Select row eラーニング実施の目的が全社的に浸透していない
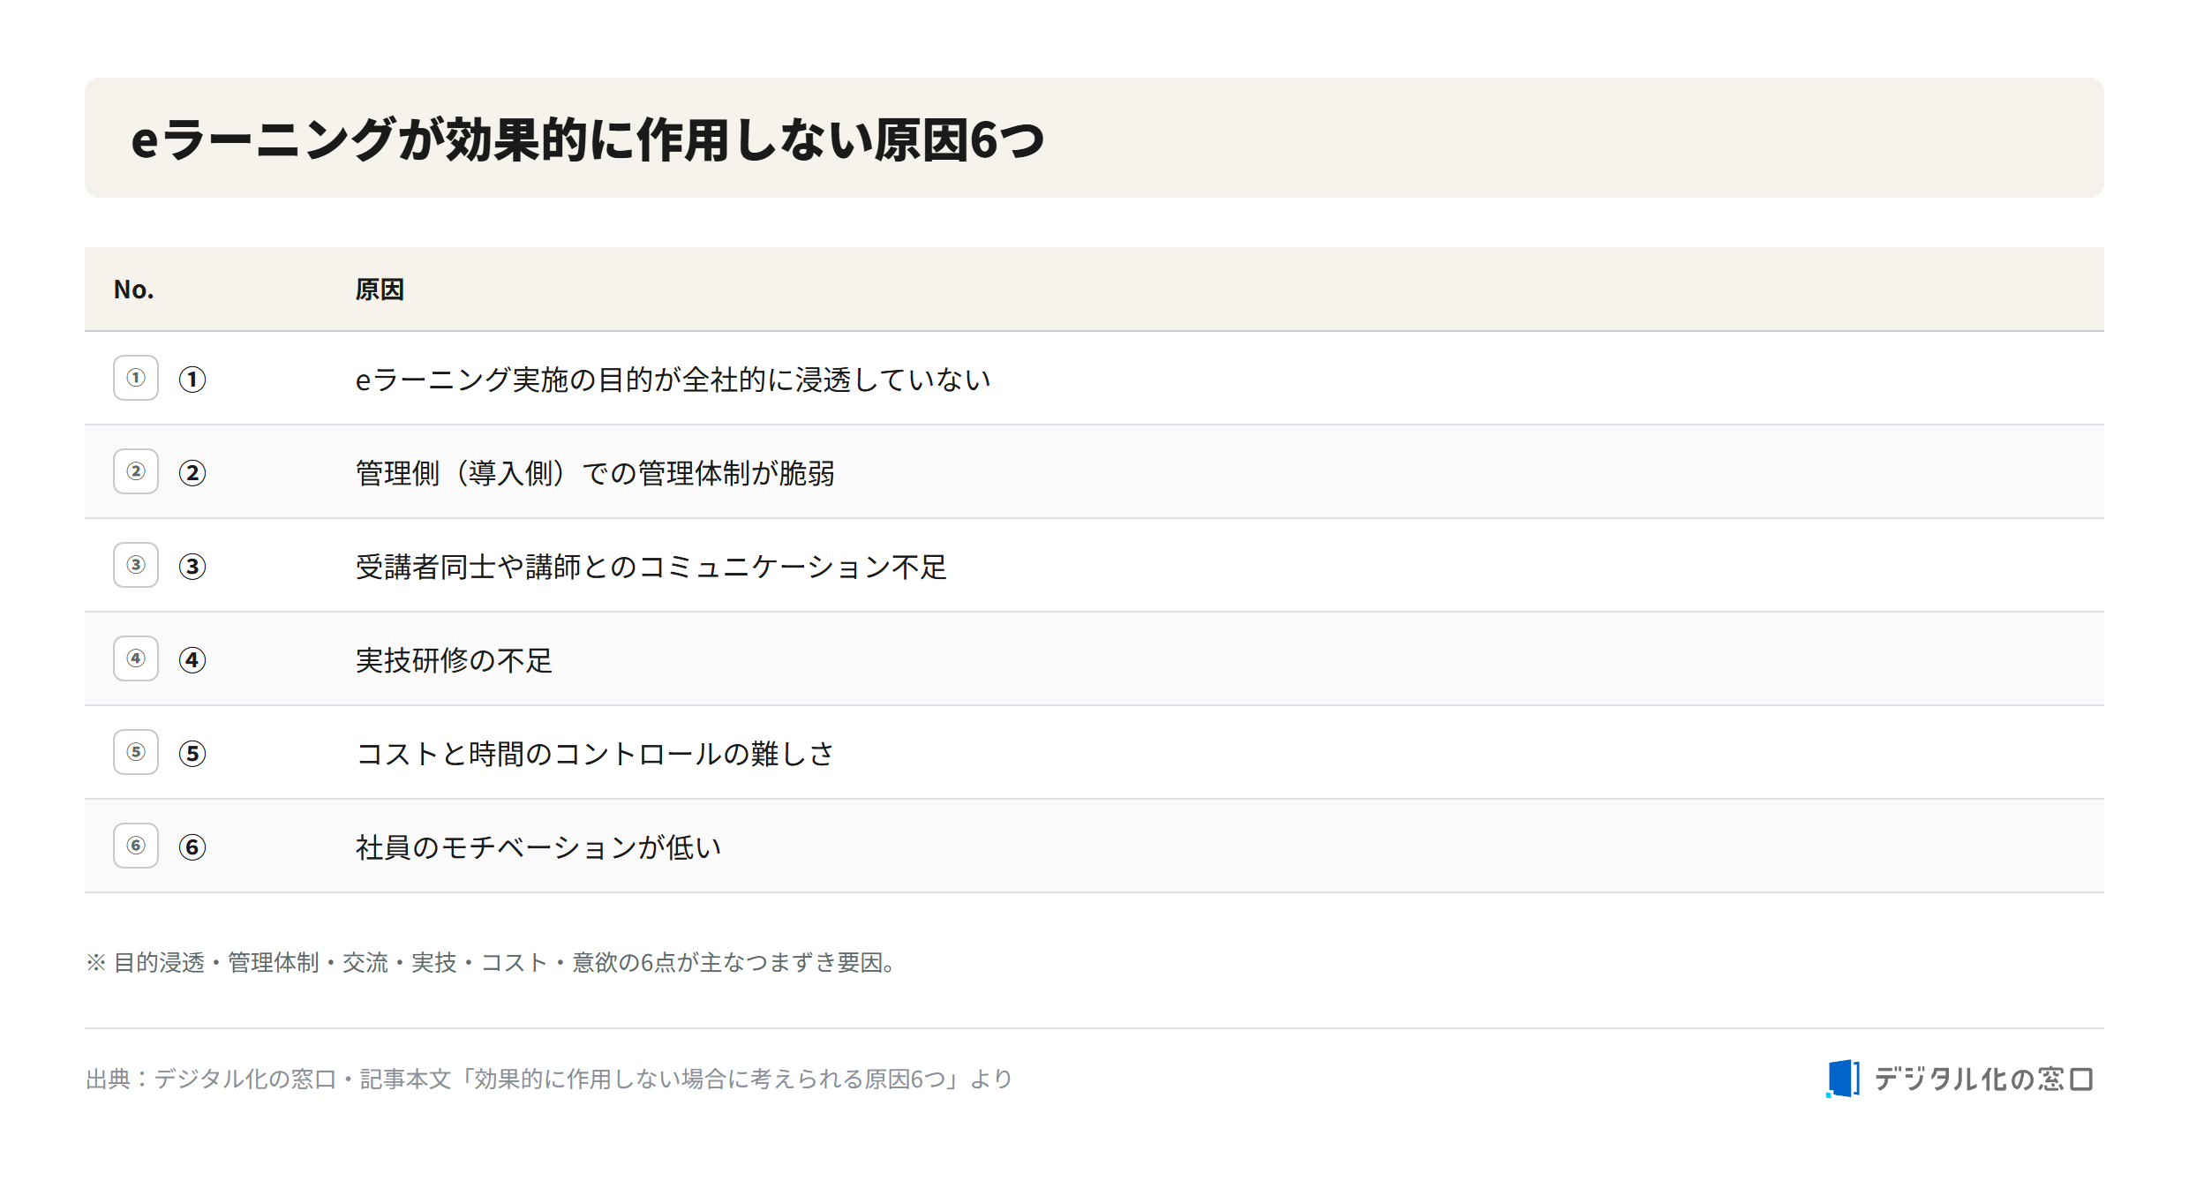 click(1094, 379)
